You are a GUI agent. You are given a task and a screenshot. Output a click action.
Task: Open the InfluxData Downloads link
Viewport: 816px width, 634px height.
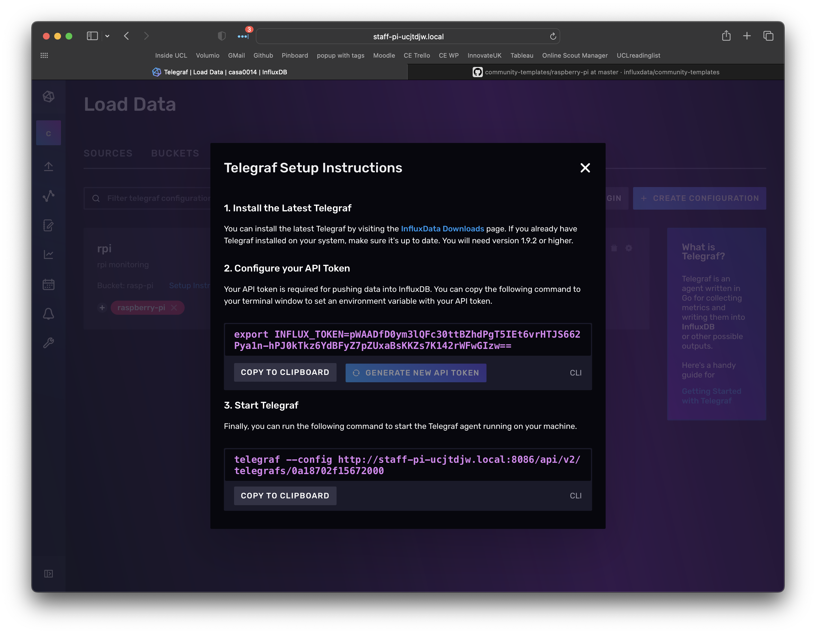click(442, 229)
